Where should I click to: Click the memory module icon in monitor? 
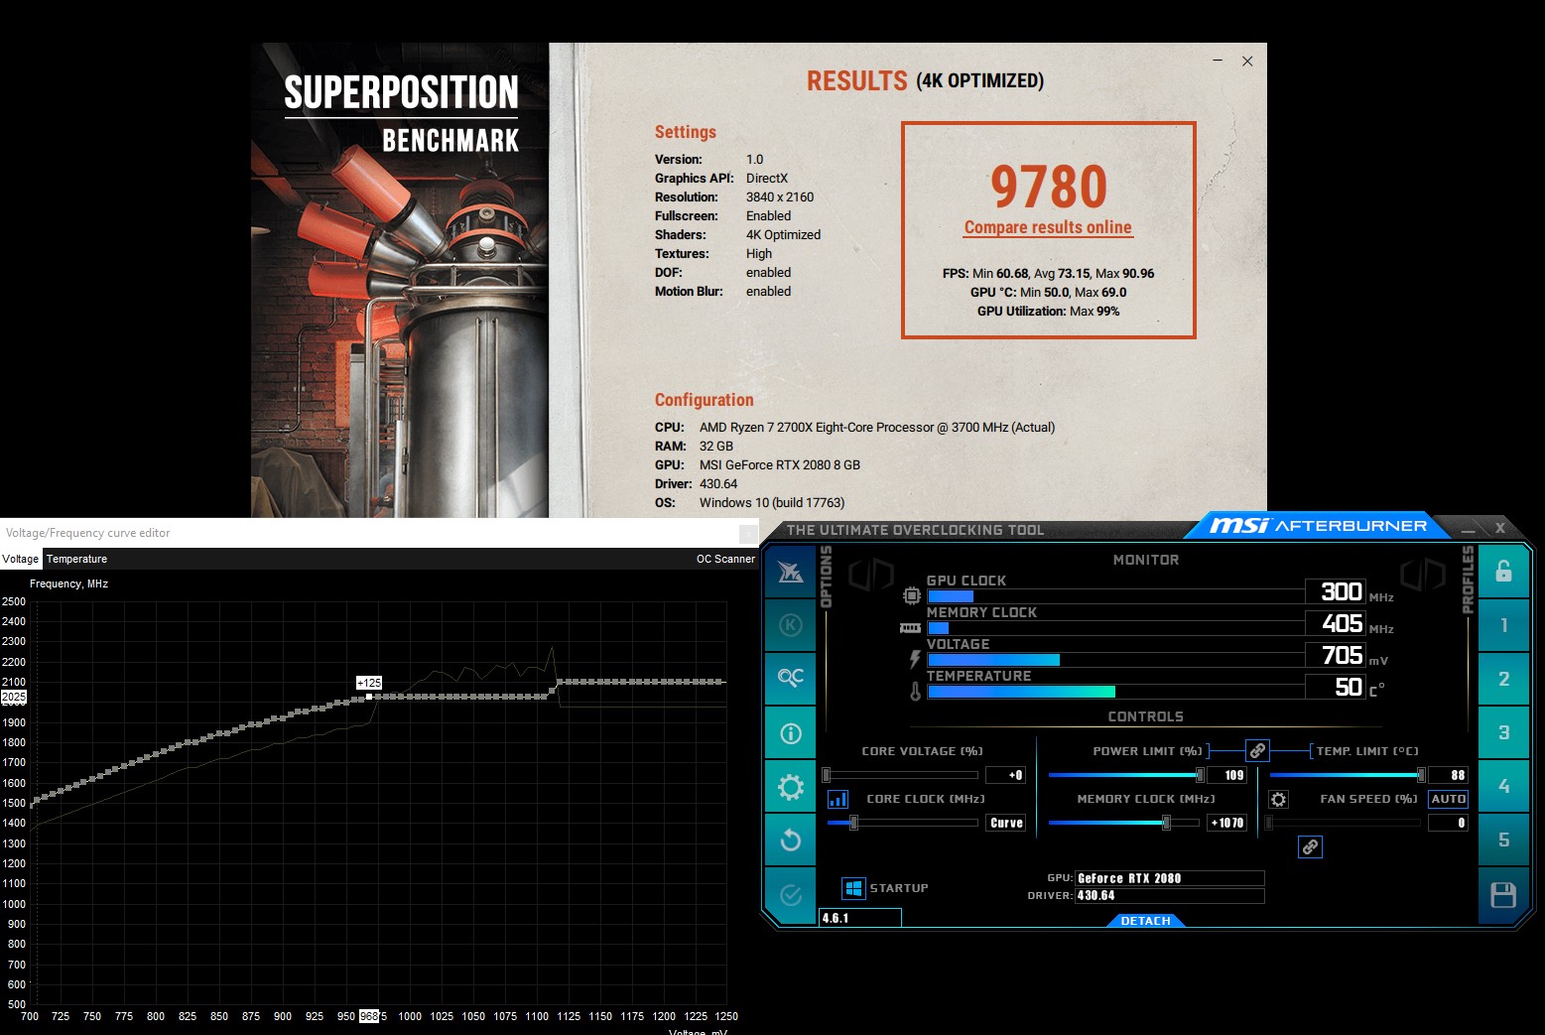[910, 628]
